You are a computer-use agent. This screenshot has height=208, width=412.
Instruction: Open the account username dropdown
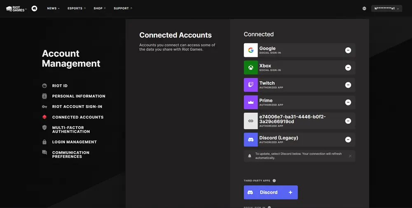tap(386, 8)
